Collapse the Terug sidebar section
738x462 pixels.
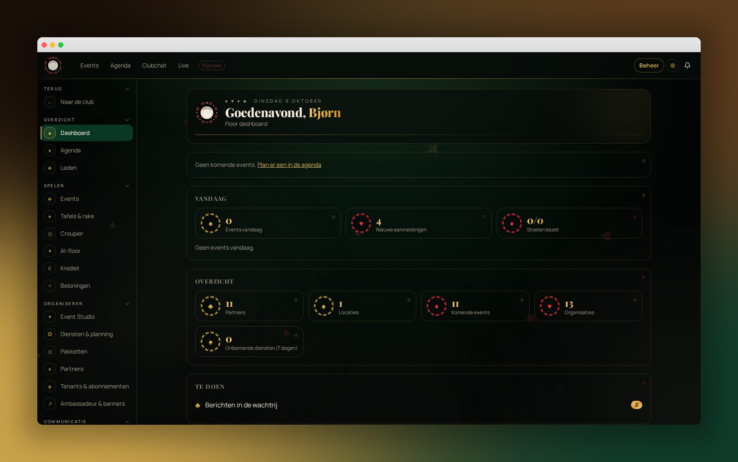pos(127,89)
